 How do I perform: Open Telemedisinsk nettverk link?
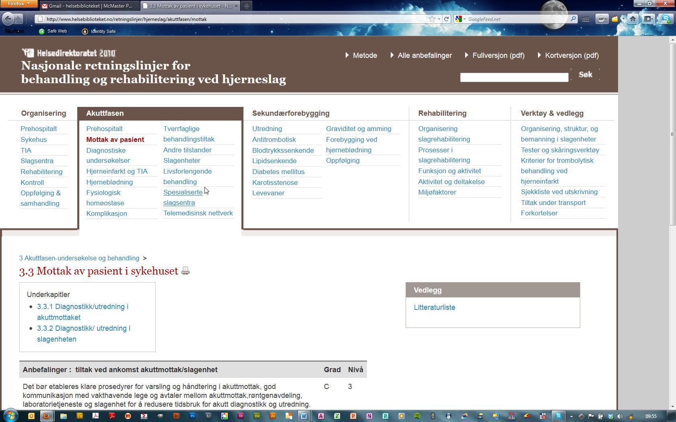point(198,213)
